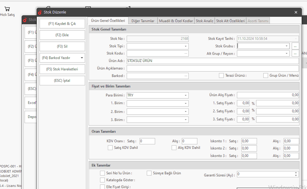Click Ürün Alış Fiyatı field
This screenshot has width=307, height=189.
268,95
